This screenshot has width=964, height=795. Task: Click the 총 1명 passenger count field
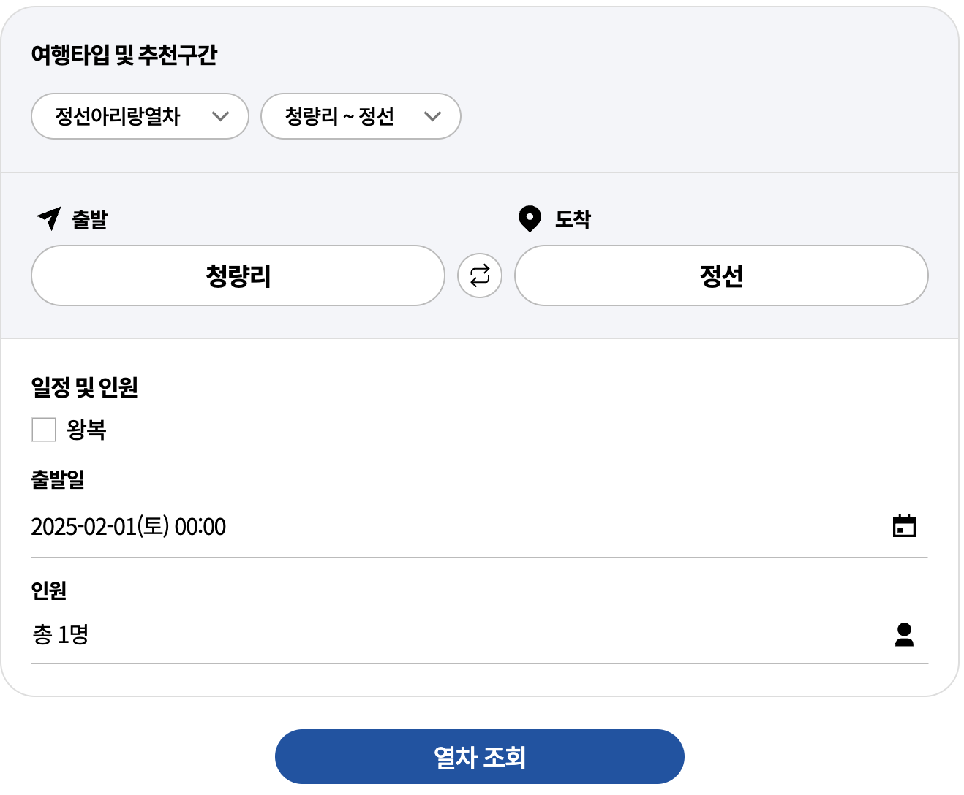click(63, 634)
